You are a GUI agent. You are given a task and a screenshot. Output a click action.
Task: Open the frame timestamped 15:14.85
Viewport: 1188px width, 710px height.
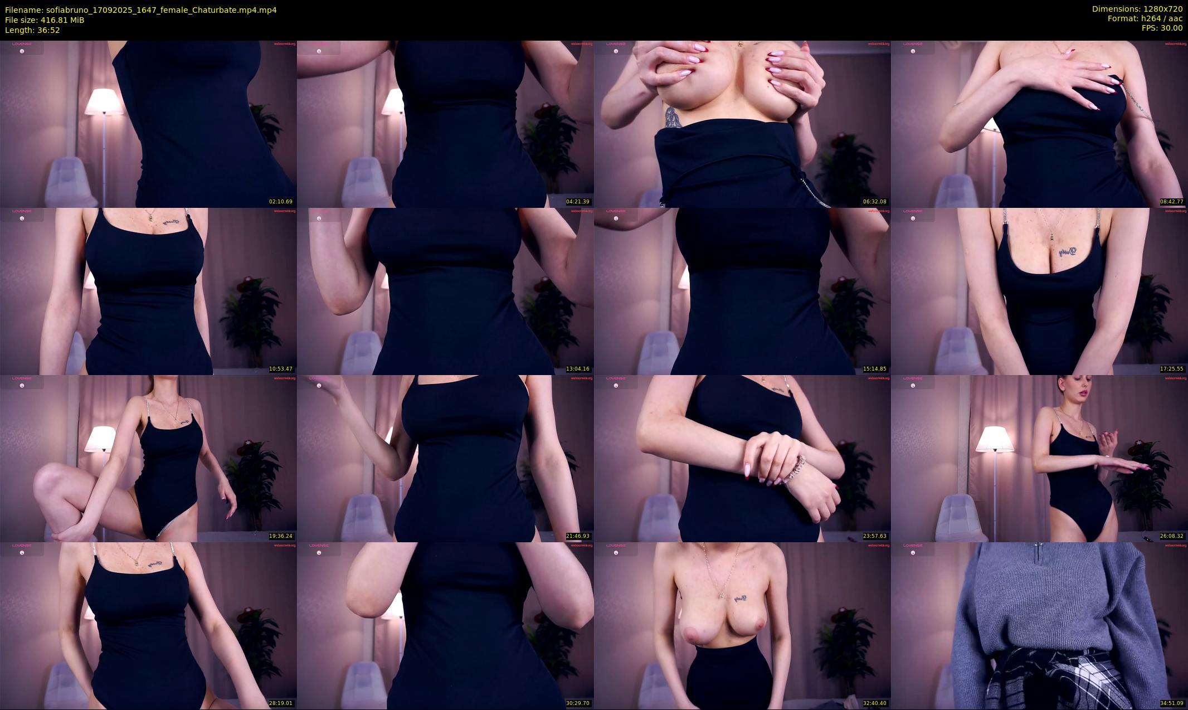tap(742, 291)
